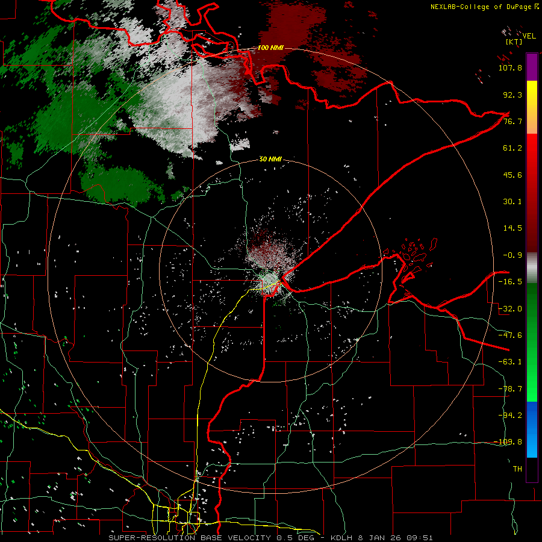Select the -0.9 legend value
This screenshot has height=542, width=542.
(x=512, y=255)
